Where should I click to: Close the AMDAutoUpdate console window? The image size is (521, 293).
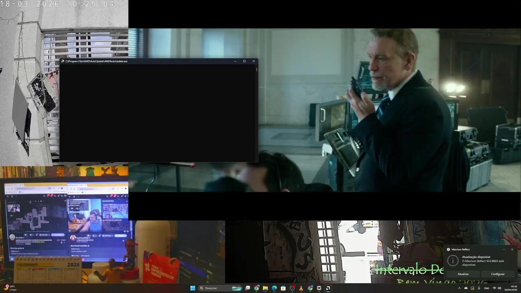click(254, 61)
